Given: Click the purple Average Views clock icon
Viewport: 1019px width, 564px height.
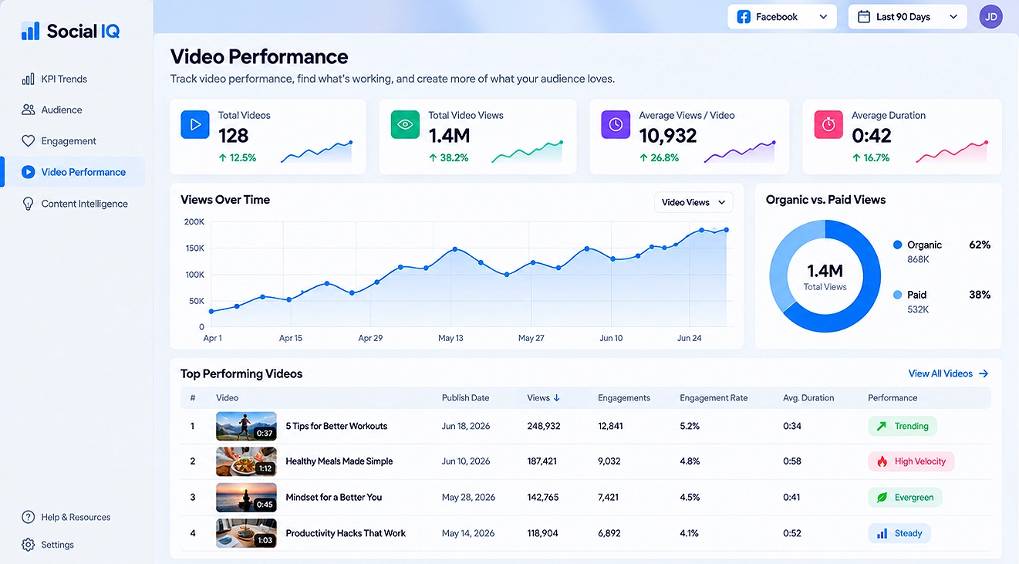Looking at the screenshot, I should [x=616, y=124].
